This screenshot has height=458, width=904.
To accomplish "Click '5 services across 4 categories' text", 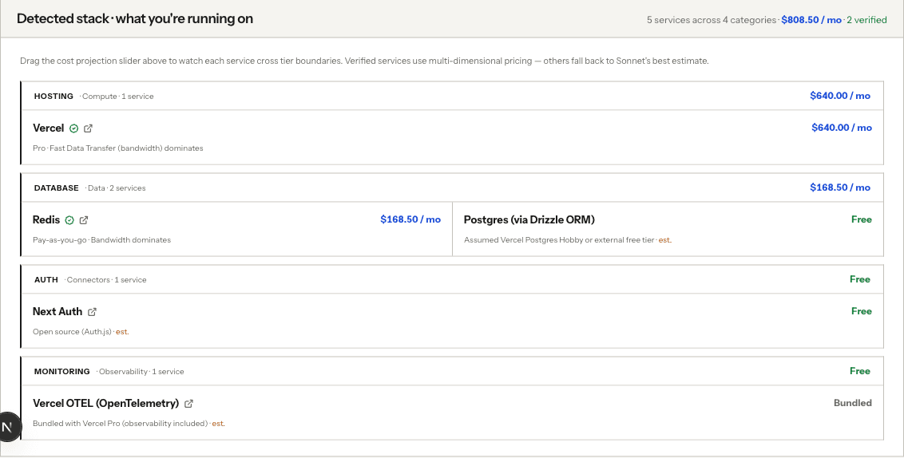I will click(x=712, y=20).
